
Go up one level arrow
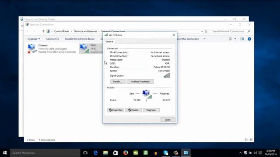pos(43,31)
